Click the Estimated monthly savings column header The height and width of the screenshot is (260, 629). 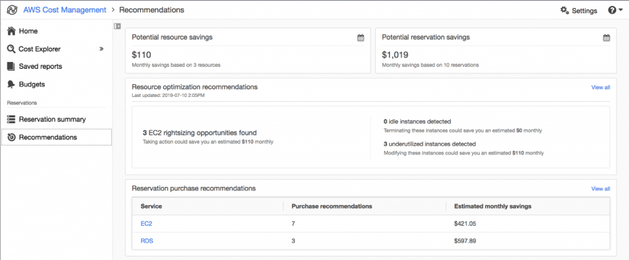click(x=492, y=207)
